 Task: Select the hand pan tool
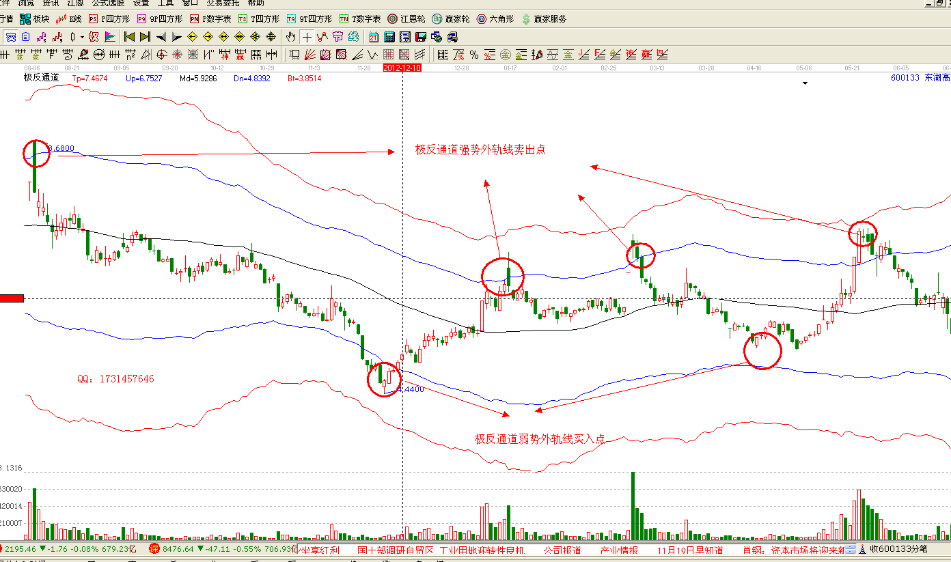click(x=291, y=37)
